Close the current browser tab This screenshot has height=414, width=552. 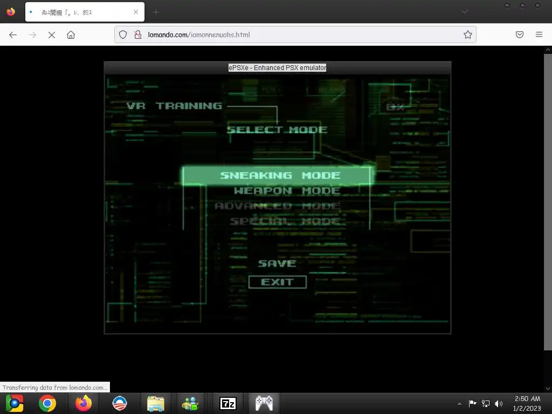coord(136,12)
